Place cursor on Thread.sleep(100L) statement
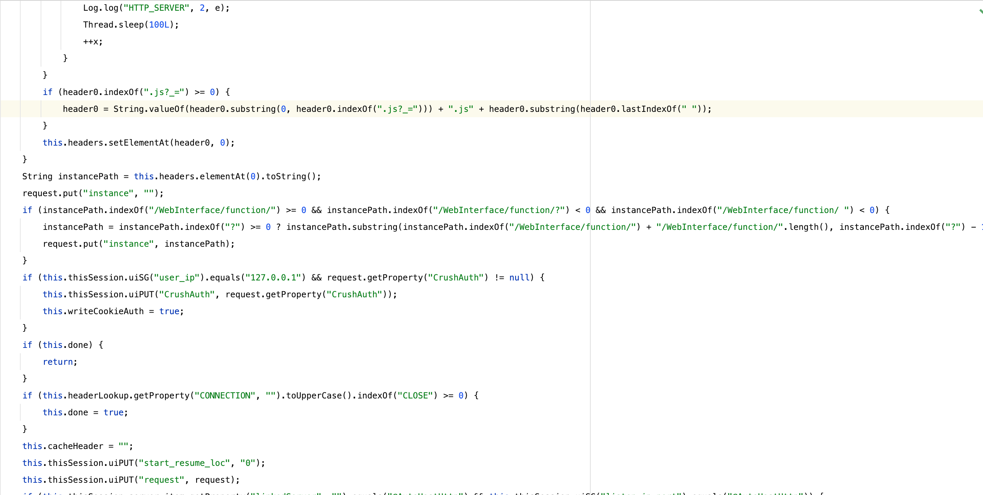Image resolution: width=983 pixels, height=495 pixels. [x=130, y=25]
